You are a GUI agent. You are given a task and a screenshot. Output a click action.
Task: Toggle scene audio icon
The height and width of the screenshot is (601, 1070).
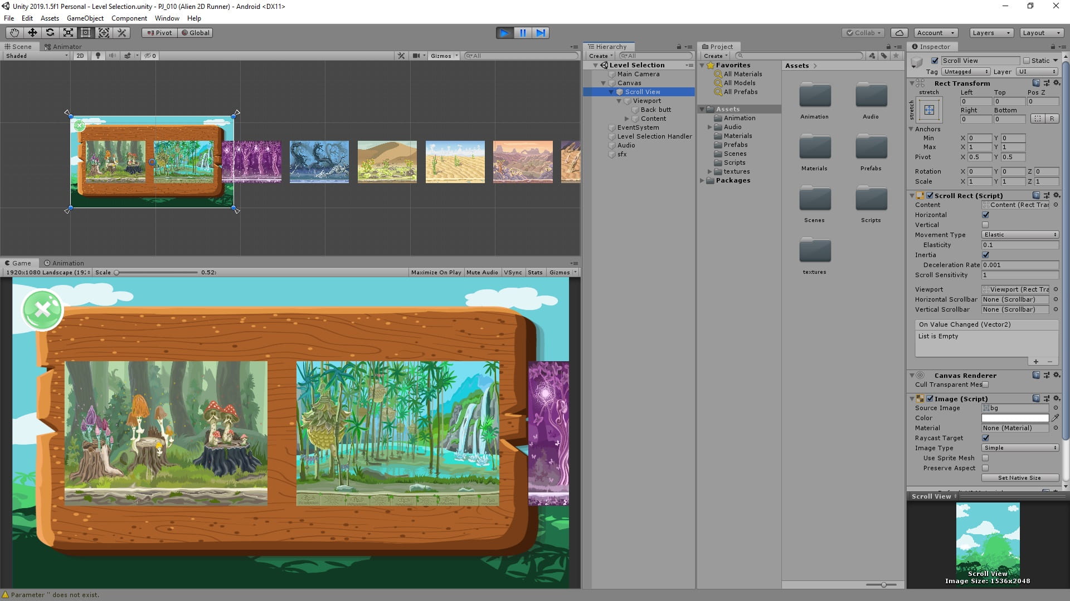[x=113, y=56]
